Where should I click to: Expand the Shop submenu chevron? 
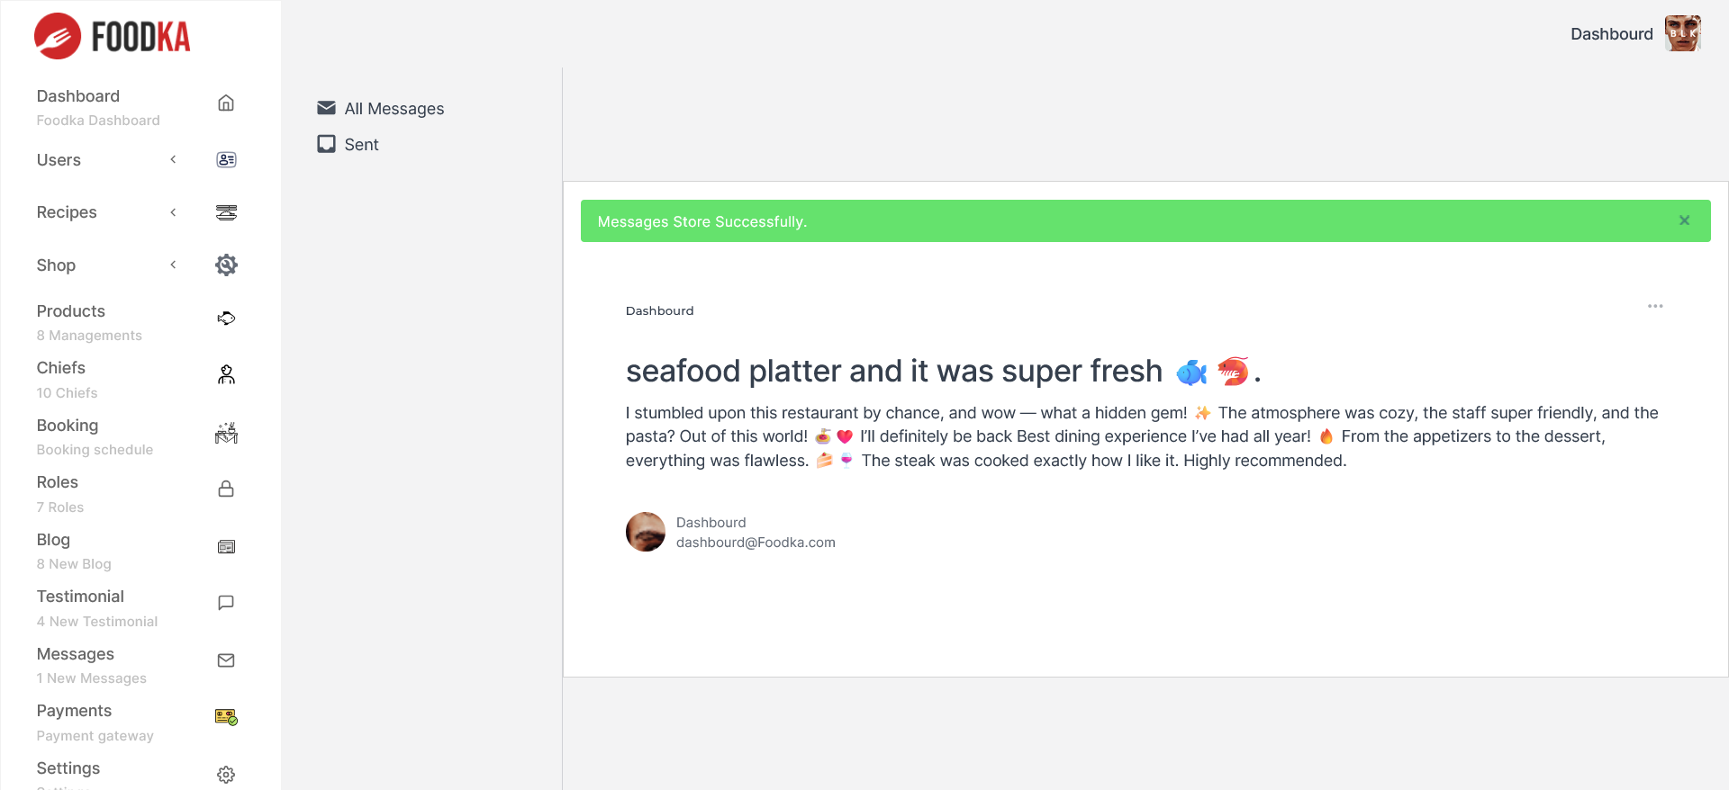[x=173, y=265]
